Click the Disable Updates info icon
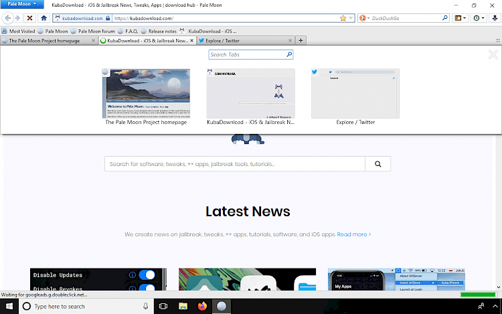The image size is (502, 314). (133, 274)
